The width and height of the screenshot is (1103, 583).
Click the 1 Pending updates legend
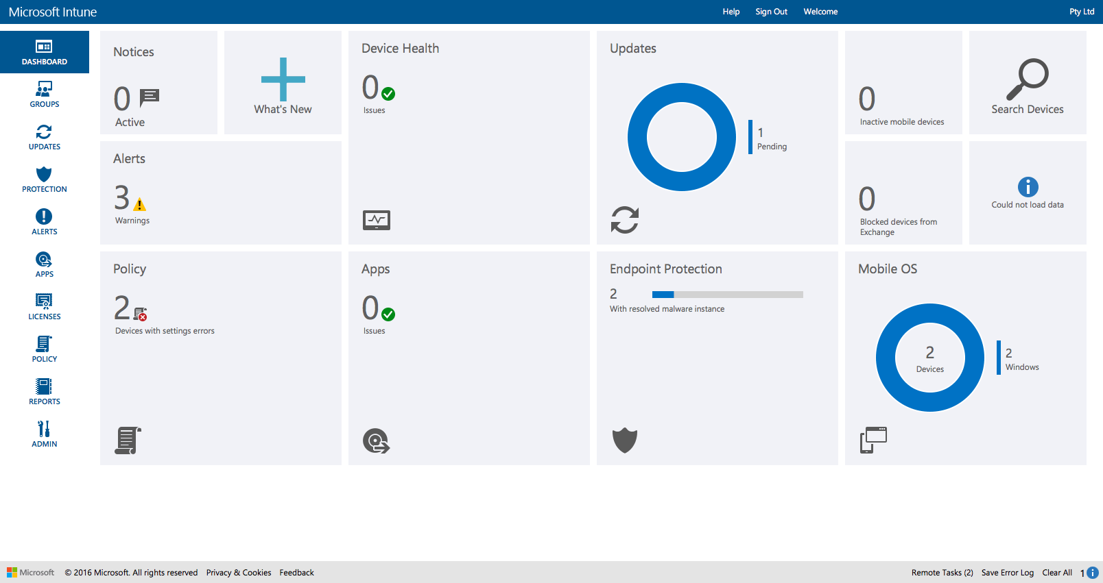coord(768,138)
